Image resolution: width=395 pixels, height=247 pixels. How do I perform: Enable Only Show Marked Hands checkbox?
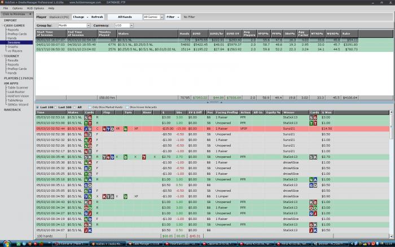point(90,107)
